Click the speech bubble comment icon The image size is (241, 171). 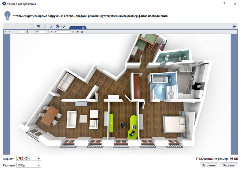pos(38,26)
